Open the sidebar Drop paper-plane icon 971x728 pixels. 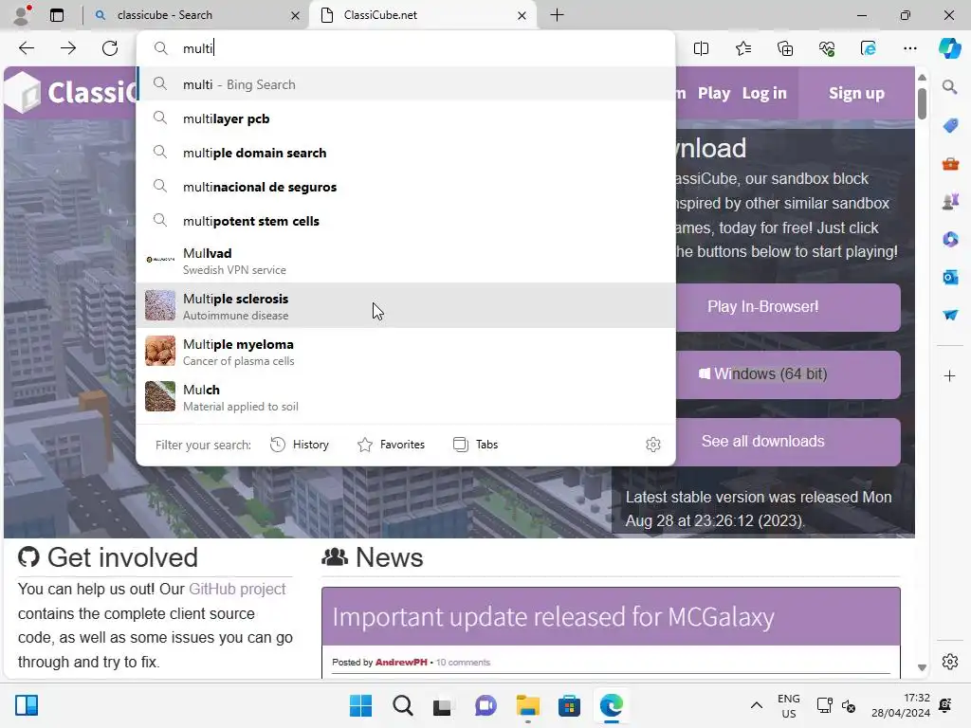click(950, 315)
